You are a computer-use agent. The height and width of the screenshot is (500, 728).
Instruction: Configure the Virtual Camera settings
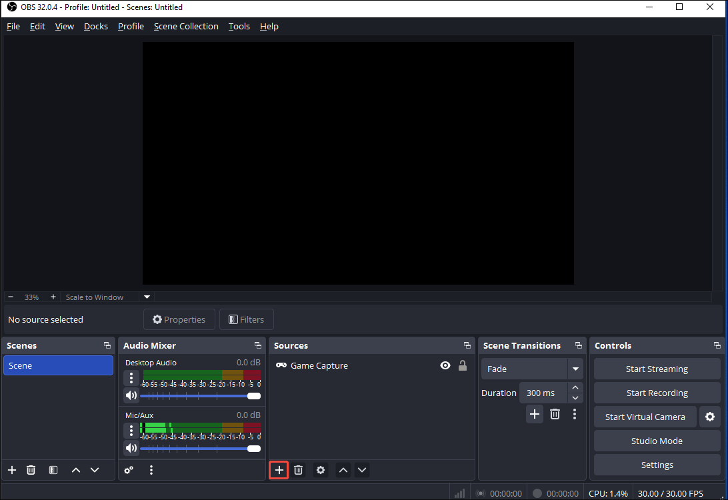pos(711,417)
